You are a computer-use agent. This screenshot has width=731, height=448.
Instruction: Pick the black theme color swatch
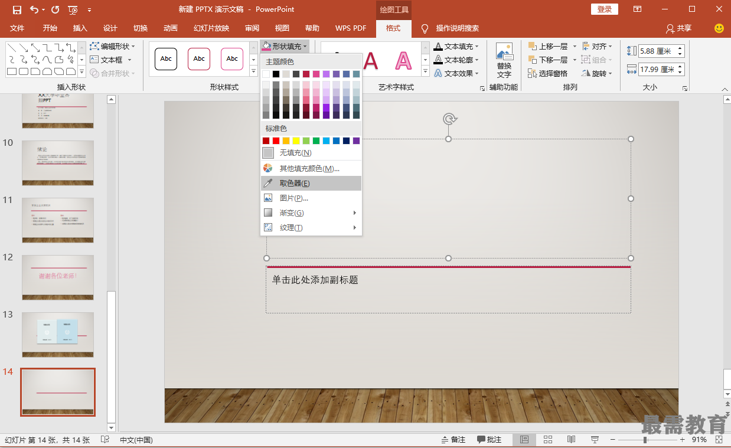click(x=276, y=74)
